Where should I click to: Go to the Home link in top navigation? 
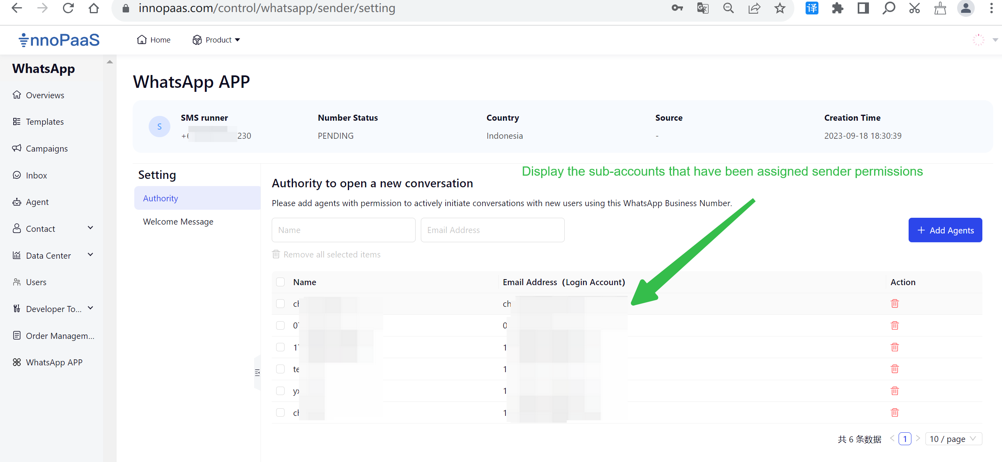tap(154, 40)
